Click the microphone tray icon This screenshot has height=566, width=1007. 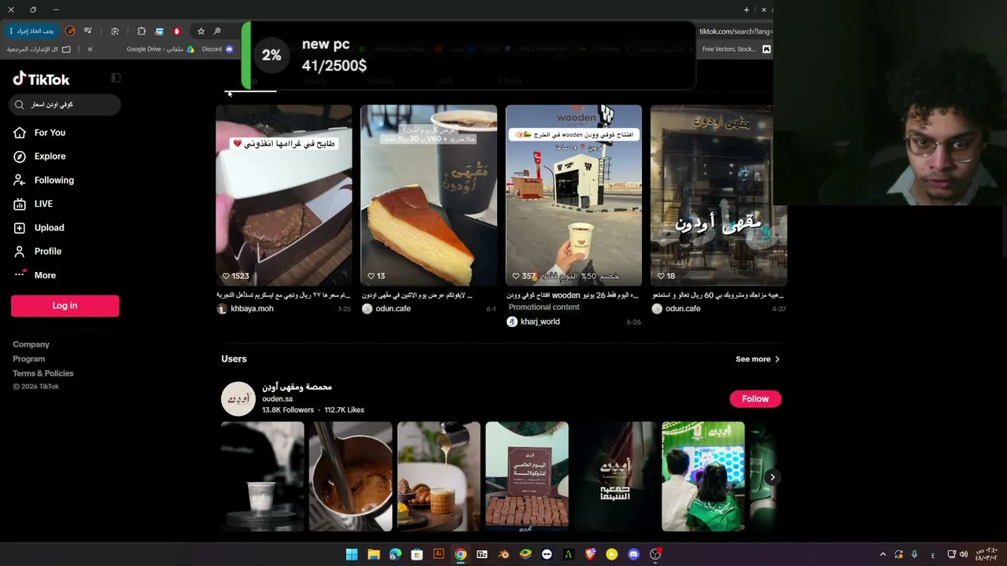(914, 554)
